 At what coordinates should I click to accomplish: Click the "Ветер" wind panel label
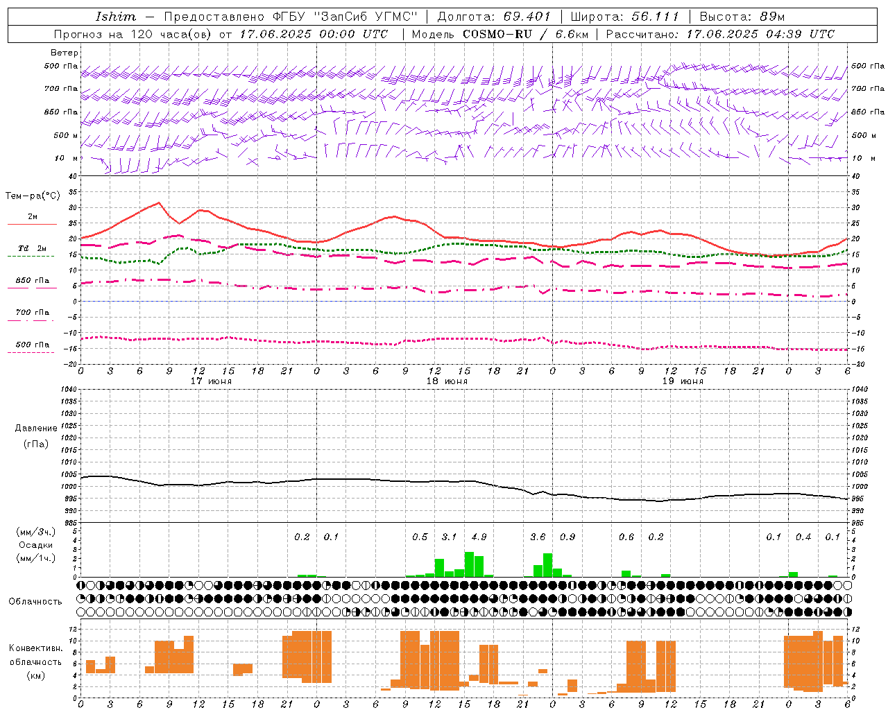click(x=65, y=53)
